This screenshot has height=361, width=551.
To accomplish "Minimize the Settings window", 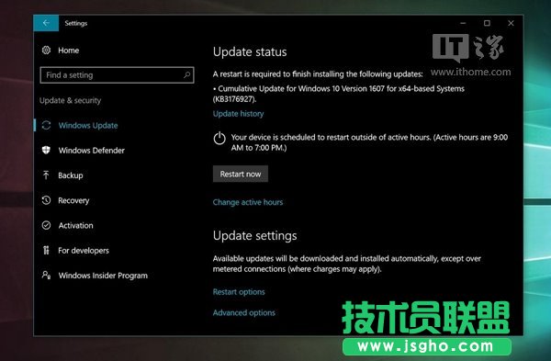I will point(463,23).
